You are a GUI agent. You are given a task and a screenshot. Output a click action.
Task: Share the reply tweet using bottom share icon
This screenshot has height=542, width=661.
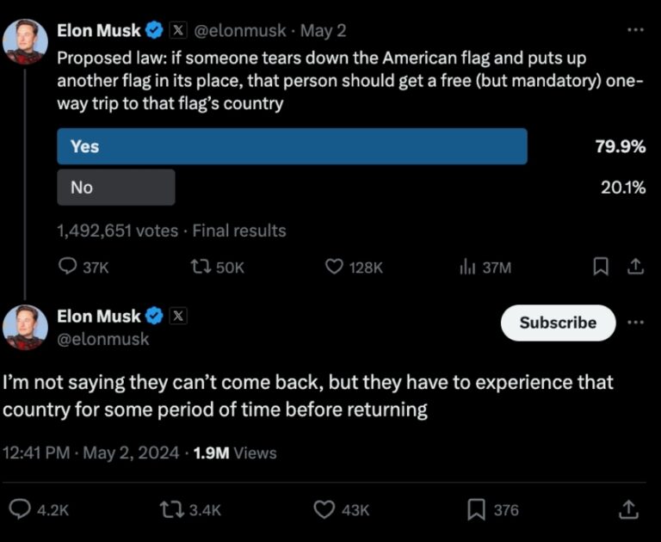click(629, 510)
